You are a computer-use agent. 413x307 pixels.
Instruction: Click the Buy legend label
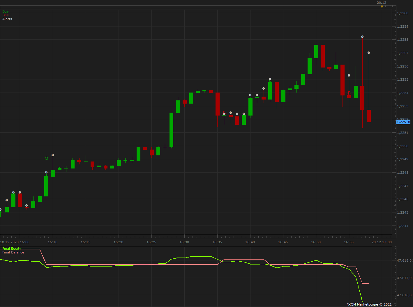(x=6, y=11)
